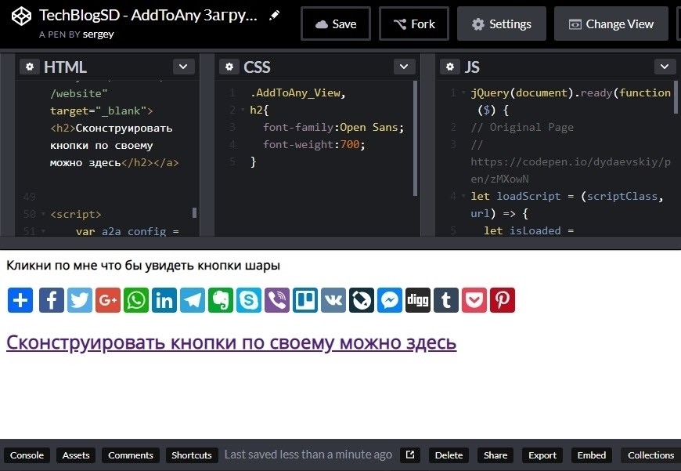Share via Viber icon
This screenshot has width=681, height=471.
(277, 300)
